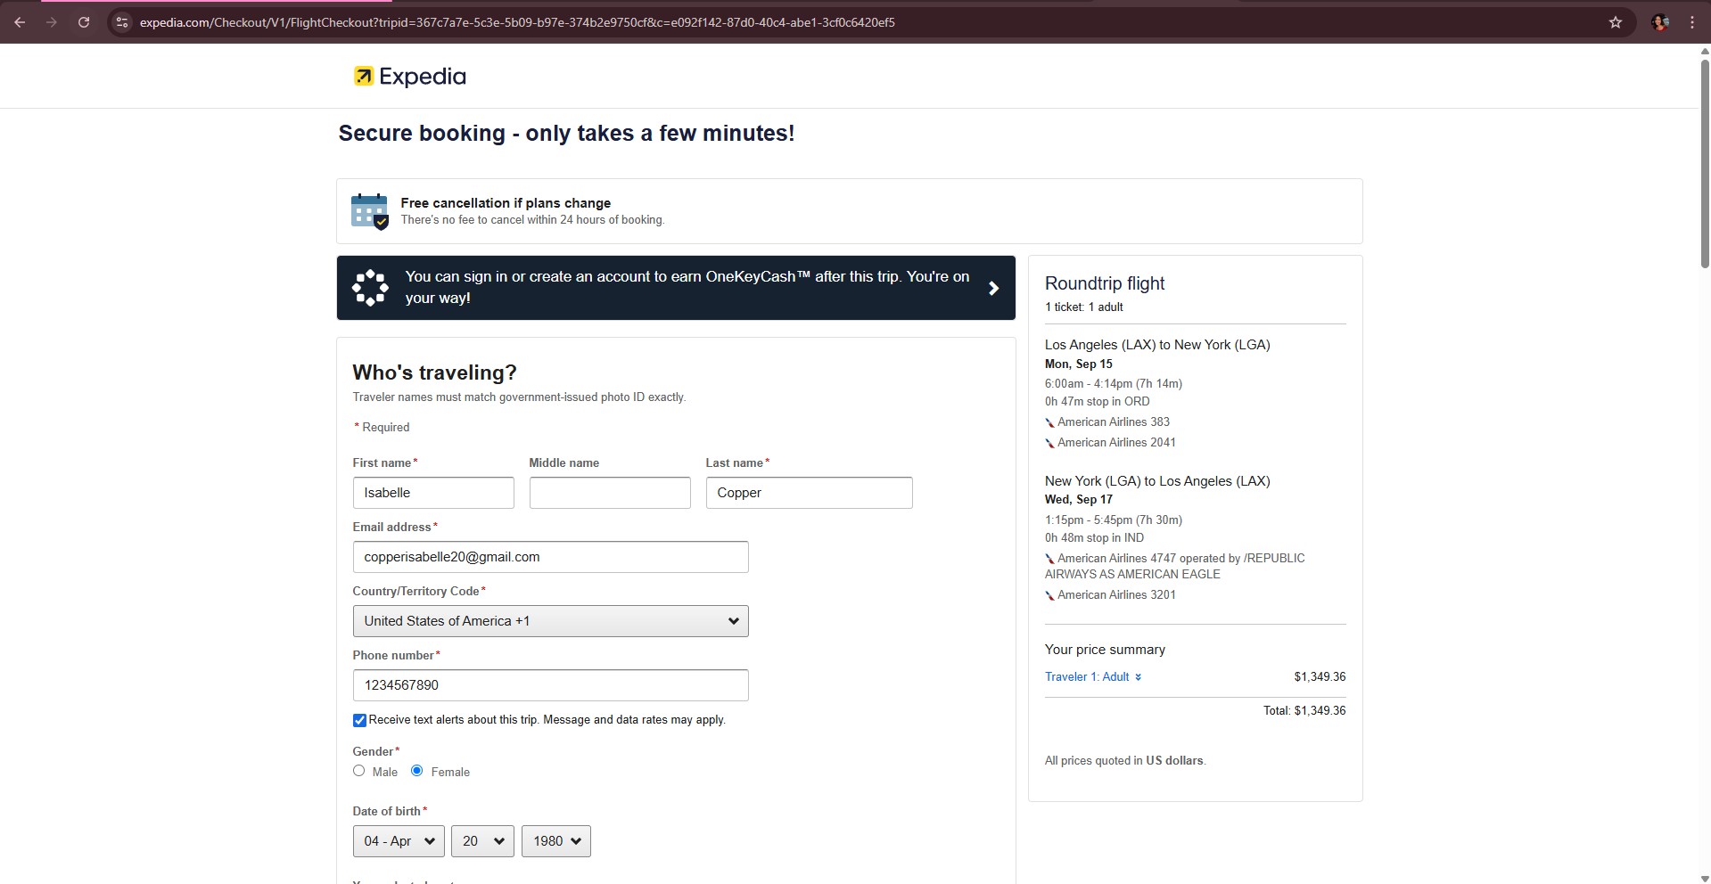Open birth month dropdown showing 04 - Apr

[399, 841]
